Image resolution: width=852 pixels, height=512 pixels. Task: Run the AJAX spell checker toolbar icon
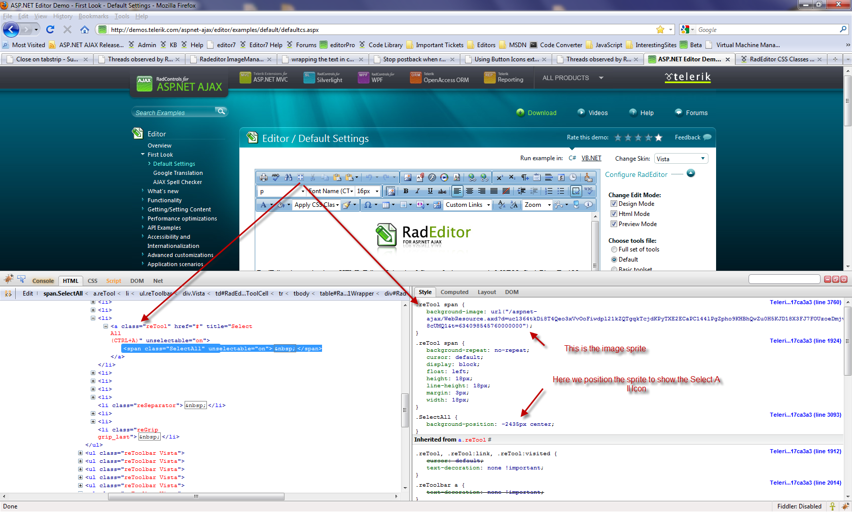coord(276,177)
